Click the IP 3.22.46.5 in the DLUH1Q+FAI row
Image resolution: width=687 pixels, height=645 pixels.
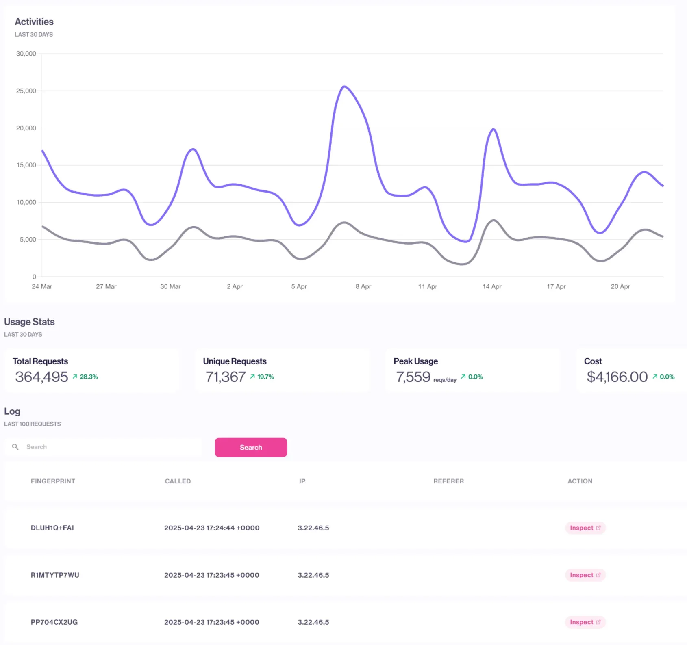click(313, 528)
